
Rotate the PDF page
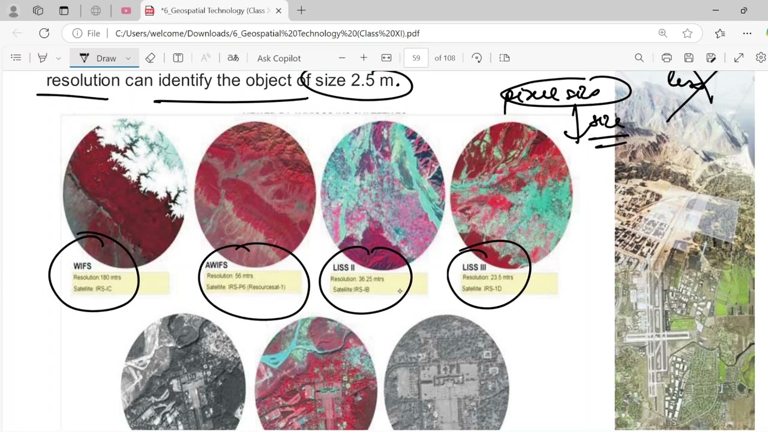[x=477, y=58]
